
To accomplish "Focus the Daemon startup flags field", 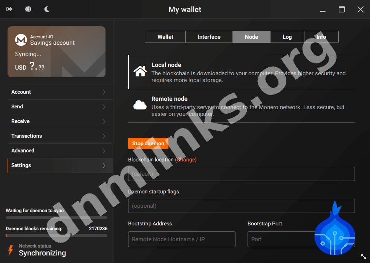I will (x=241, y=206).
